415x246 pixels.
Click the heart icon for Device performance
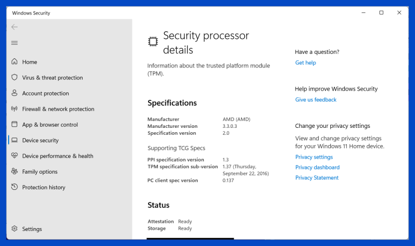(x=15, y=155)
